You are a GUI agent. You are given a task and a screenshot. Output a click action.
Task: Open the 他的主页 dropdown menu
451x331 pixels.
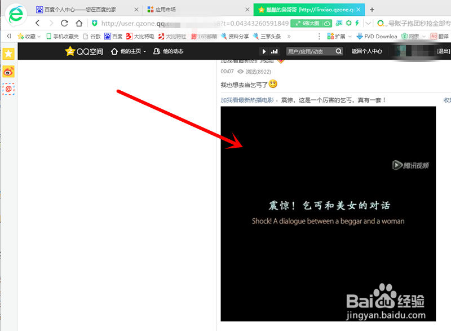point(129,51)
